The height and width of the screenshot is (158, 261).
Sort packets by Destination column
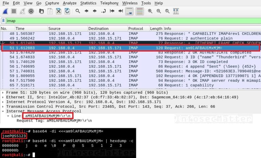click(108, 28)
